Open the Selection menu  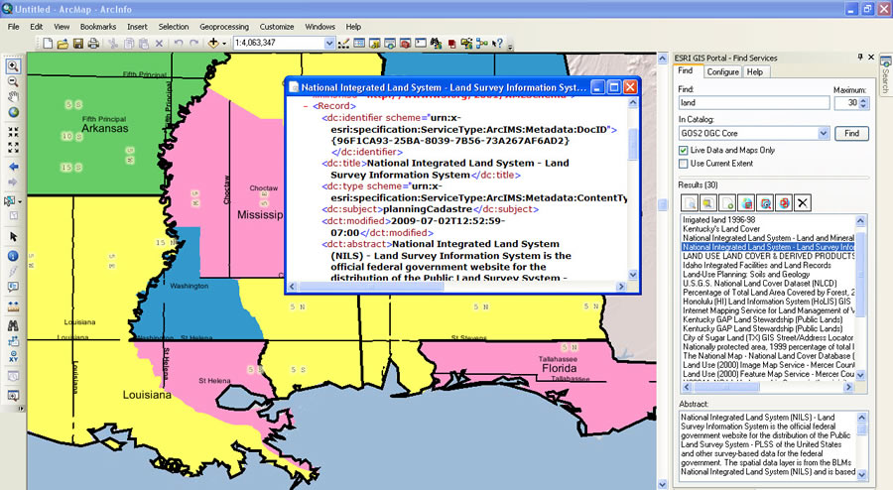tap(173, 27)
